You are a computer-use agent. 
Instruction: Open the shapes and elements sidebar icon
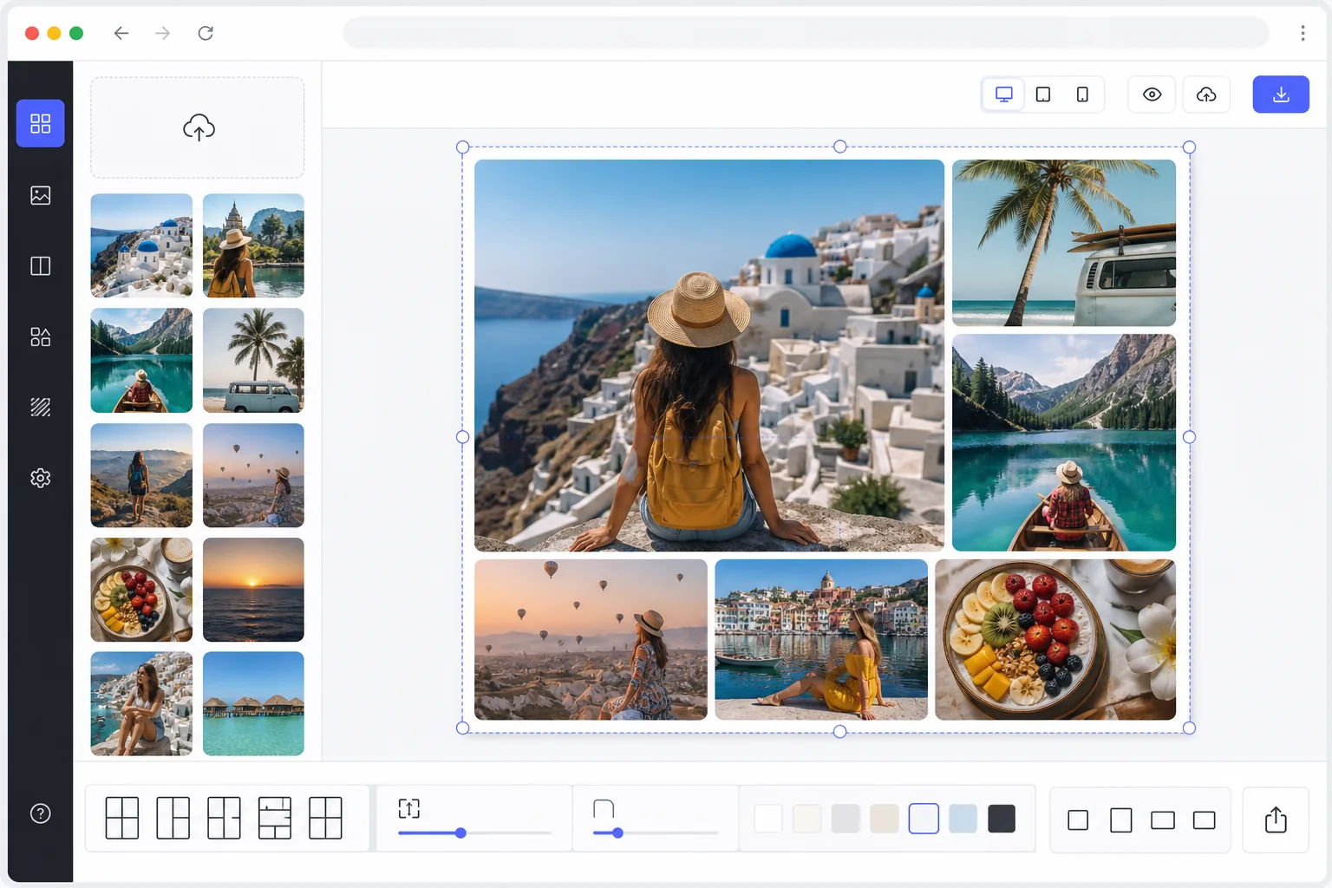(40, 336)
